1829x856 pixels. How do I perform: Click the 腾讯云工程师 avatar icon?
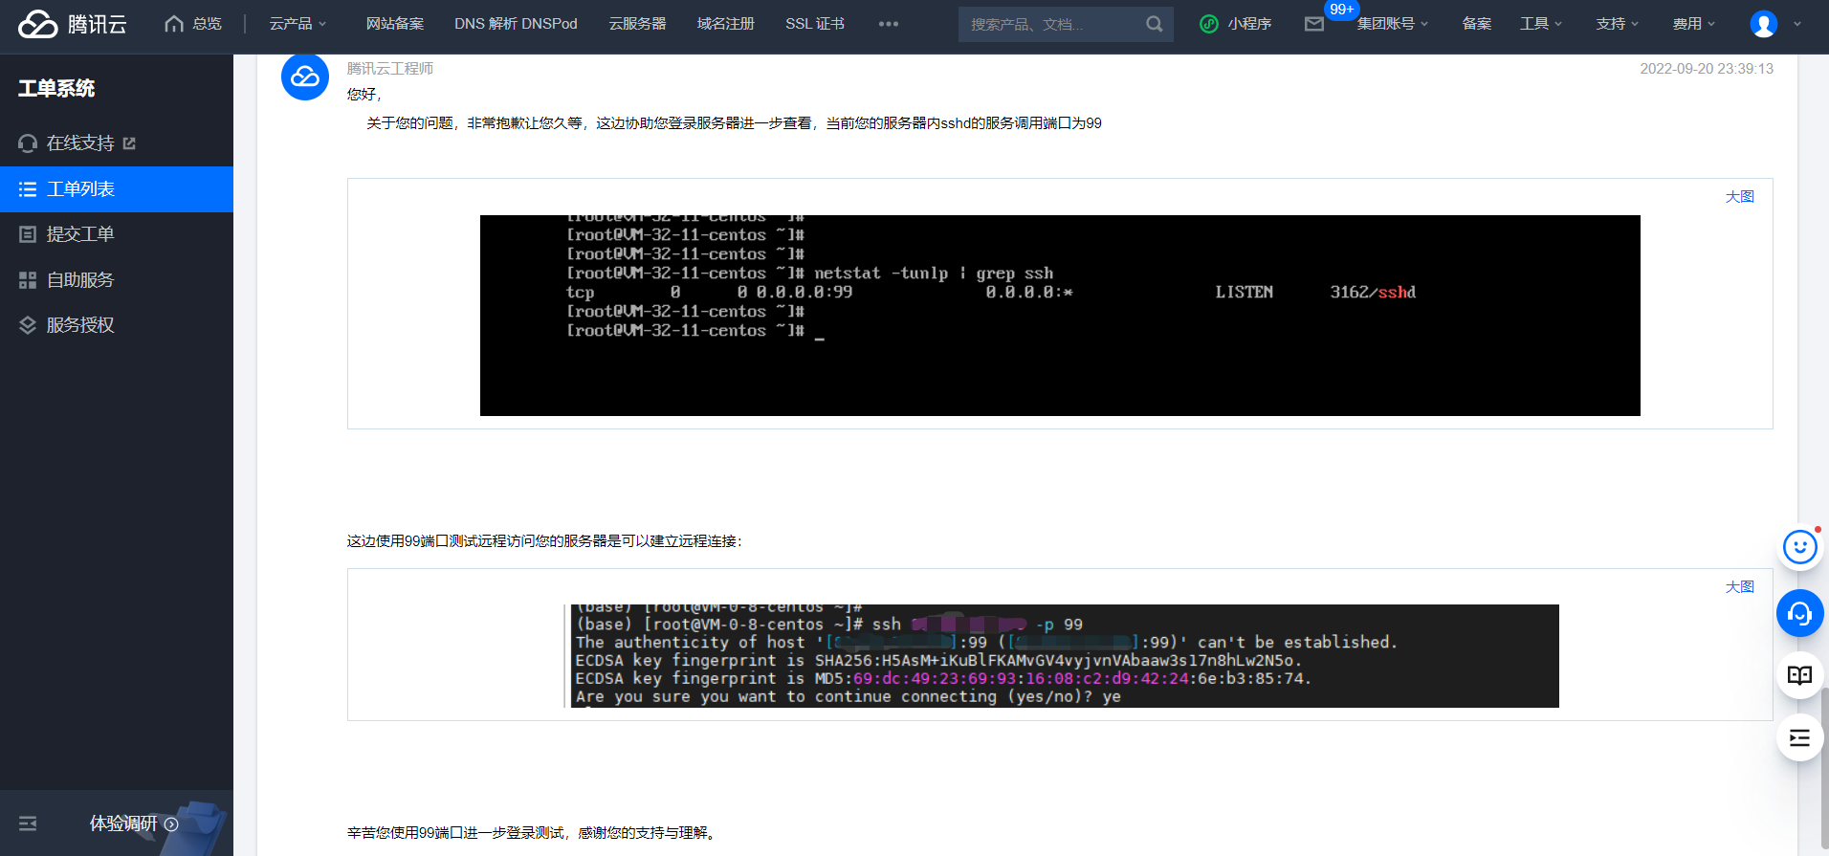click(305, 77)
